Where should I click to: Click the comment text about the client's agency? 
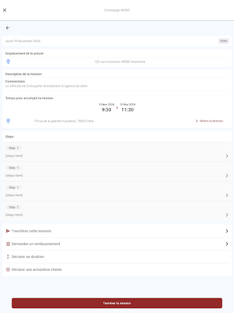pyautogui.click(x=46, y=86)
